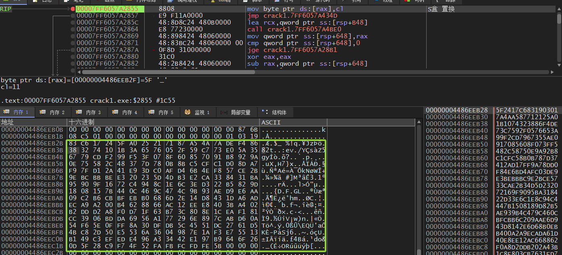Select stack address 00000004486EEBA0
Image resolution: width=562 pixels, height=255 pixels.
457,213
